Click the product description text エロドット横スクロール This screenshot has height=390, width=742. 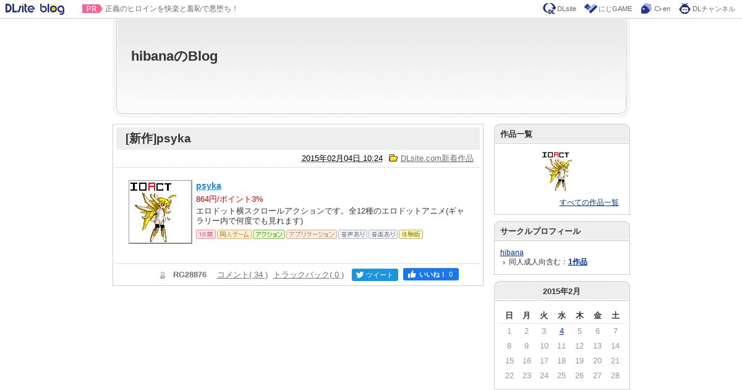point(330,216)
